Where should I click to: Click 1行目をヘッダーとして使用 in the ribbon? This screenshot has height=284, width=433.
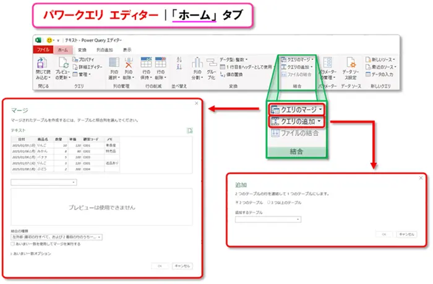tap(246, 67)
